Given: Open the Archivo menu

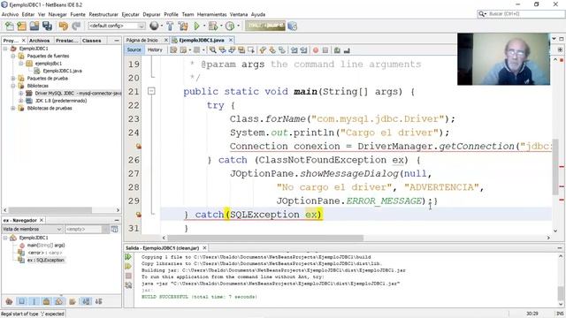Looking at the screenshot, I should click(x=10, y=14).
